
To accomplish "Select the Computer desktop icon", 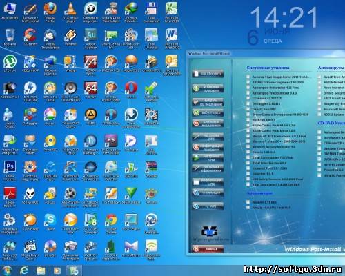I will (x=10, y=11).
